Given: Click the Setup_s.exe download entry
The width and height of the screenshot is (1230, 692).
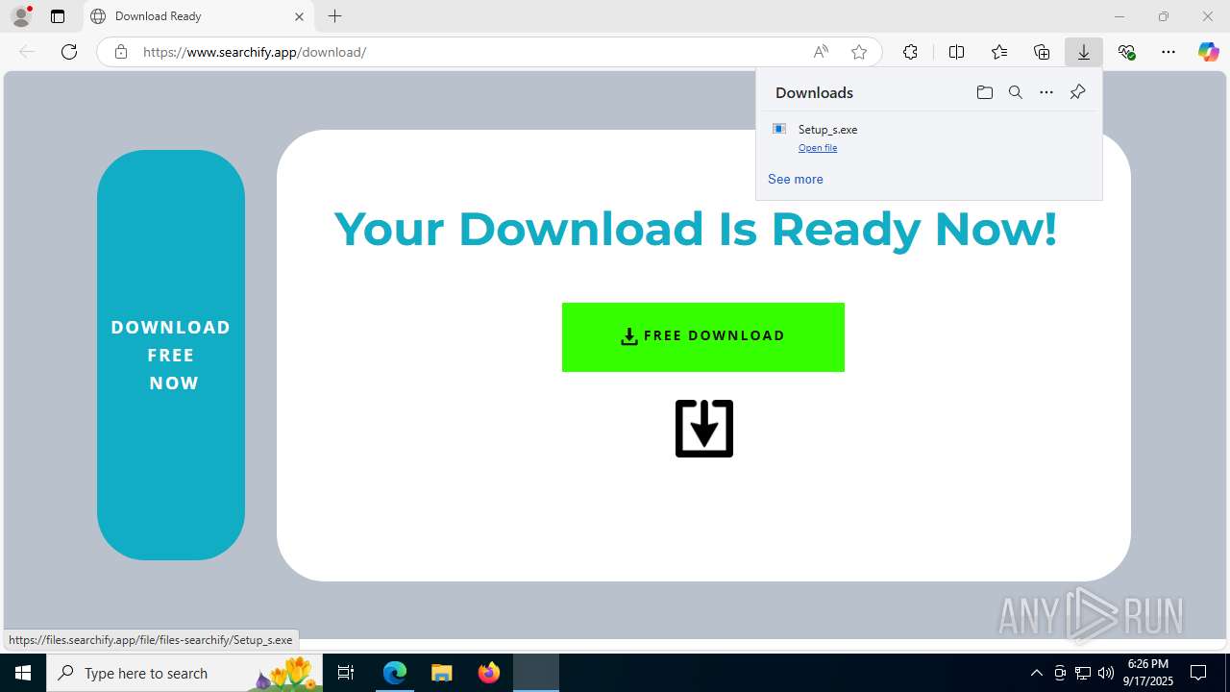Looking at the screenshot, I should click(x=928, y=137).
